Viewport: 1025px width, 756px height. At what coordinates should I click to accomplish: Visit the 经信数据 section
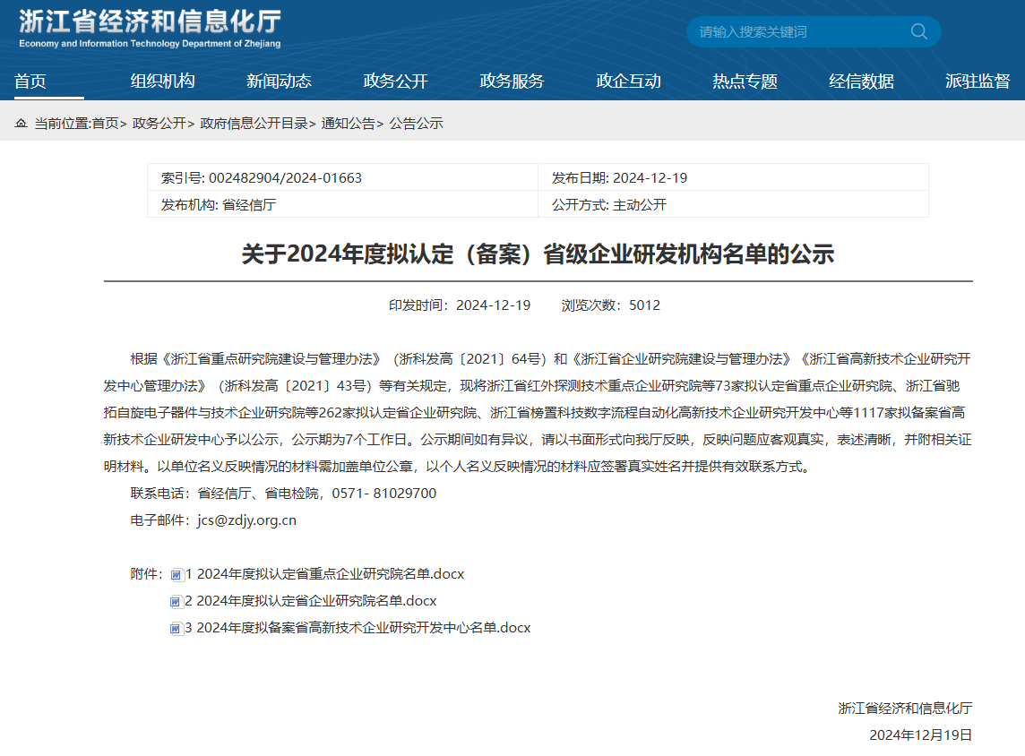(x=861, y=82)
